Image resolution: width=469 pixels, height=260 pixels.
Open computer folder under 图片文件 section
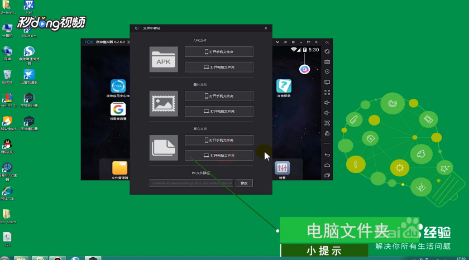point(219,112)
